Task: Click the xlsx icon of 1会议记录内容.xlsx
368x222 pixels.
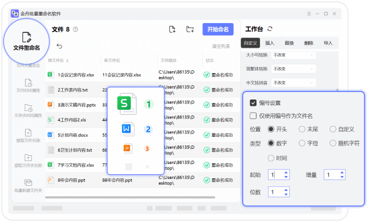Action: (x=51, y=75)
